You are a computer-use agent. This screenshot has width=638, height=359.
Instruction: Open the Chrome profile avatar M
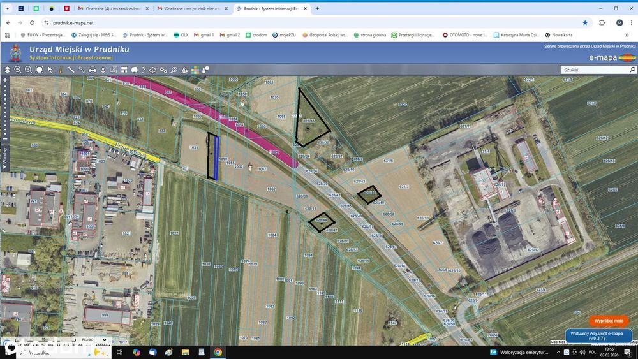[619, 23]
